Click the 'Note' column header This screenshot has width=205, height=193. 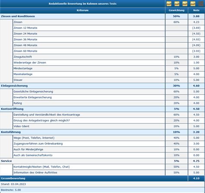[196, 10]
